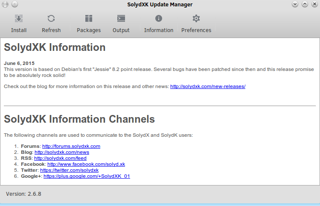
Task: Click the 'Facebook' list label
Action: coord(33,164)
